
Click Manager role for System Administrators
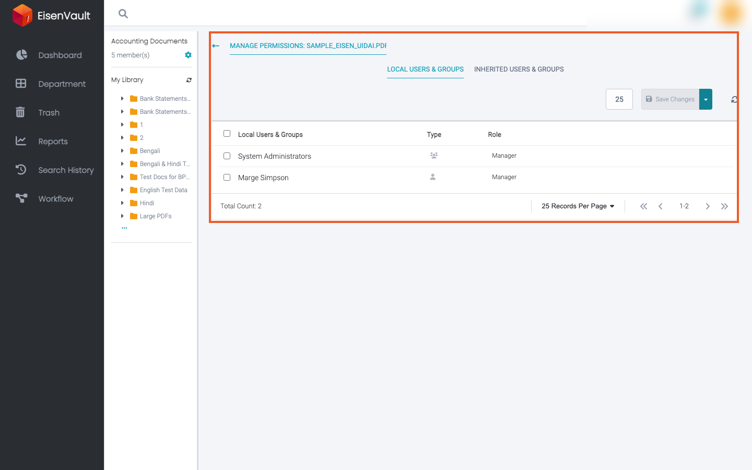(x=504, y=156)
